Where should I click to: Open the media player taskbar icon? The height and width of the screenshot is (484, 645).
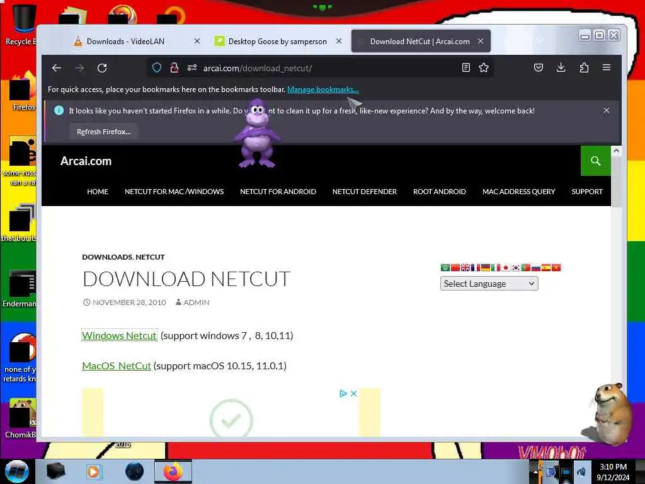[93, 471]
